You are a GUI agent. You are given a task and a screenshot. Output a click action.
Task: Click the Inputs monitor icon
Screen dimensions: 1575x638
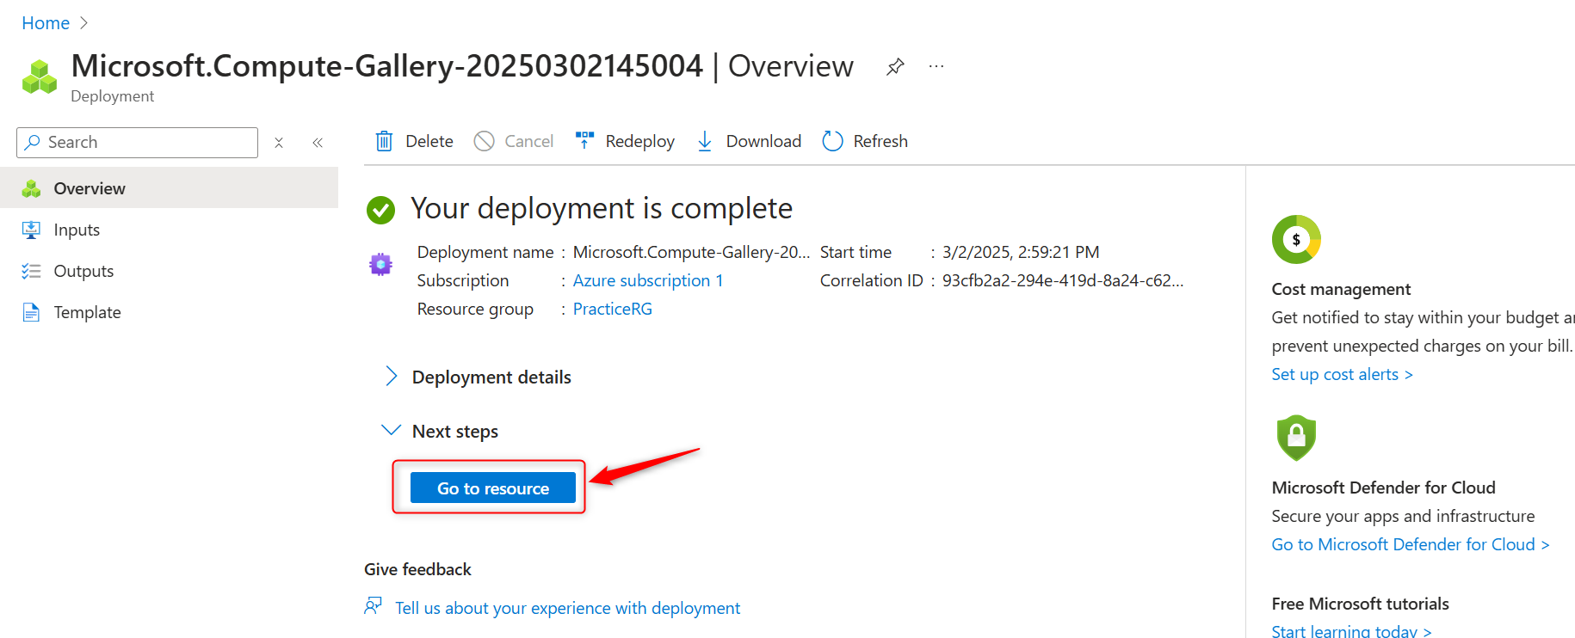click(31, 230)
